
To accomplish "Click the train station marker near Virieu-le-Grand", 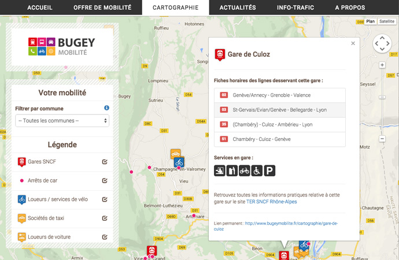I will pos(152,251).
